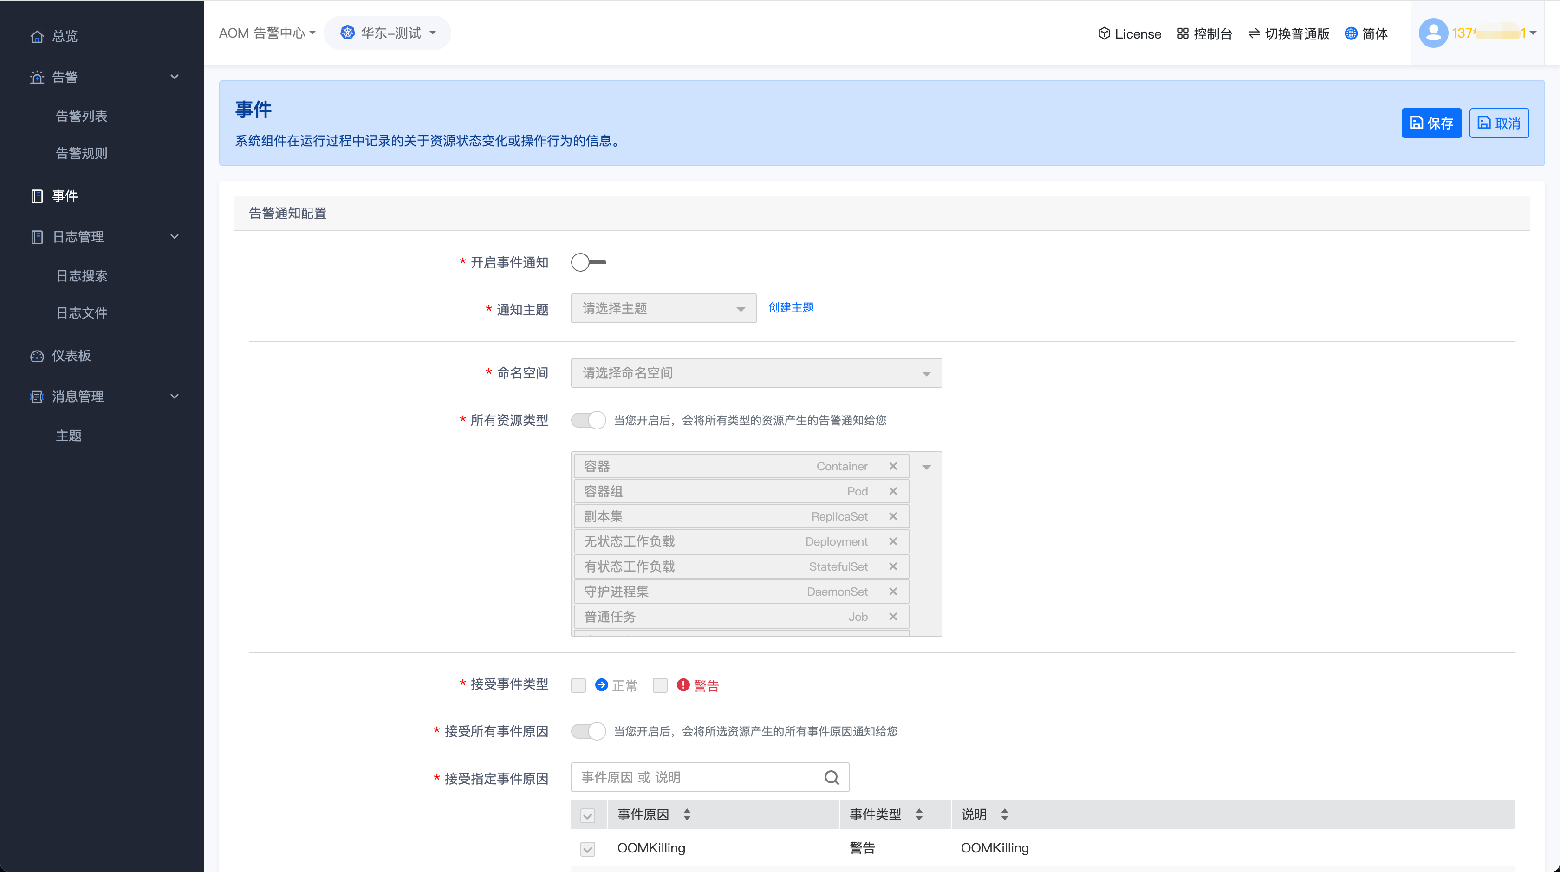The height and width of the screenshot is (872, 1560).
Task: Open the 请选择主题 dropdown
Action: 663,309
